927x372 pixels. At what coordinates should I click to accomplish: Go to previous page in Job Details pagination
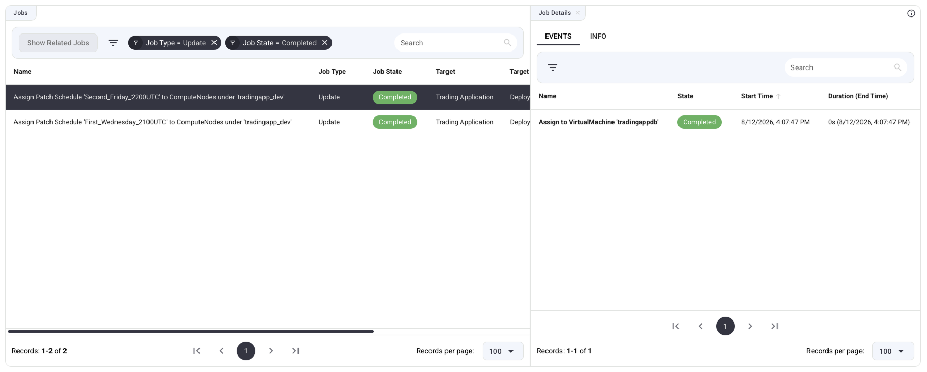pyautogui.click(x=701, y=326)
